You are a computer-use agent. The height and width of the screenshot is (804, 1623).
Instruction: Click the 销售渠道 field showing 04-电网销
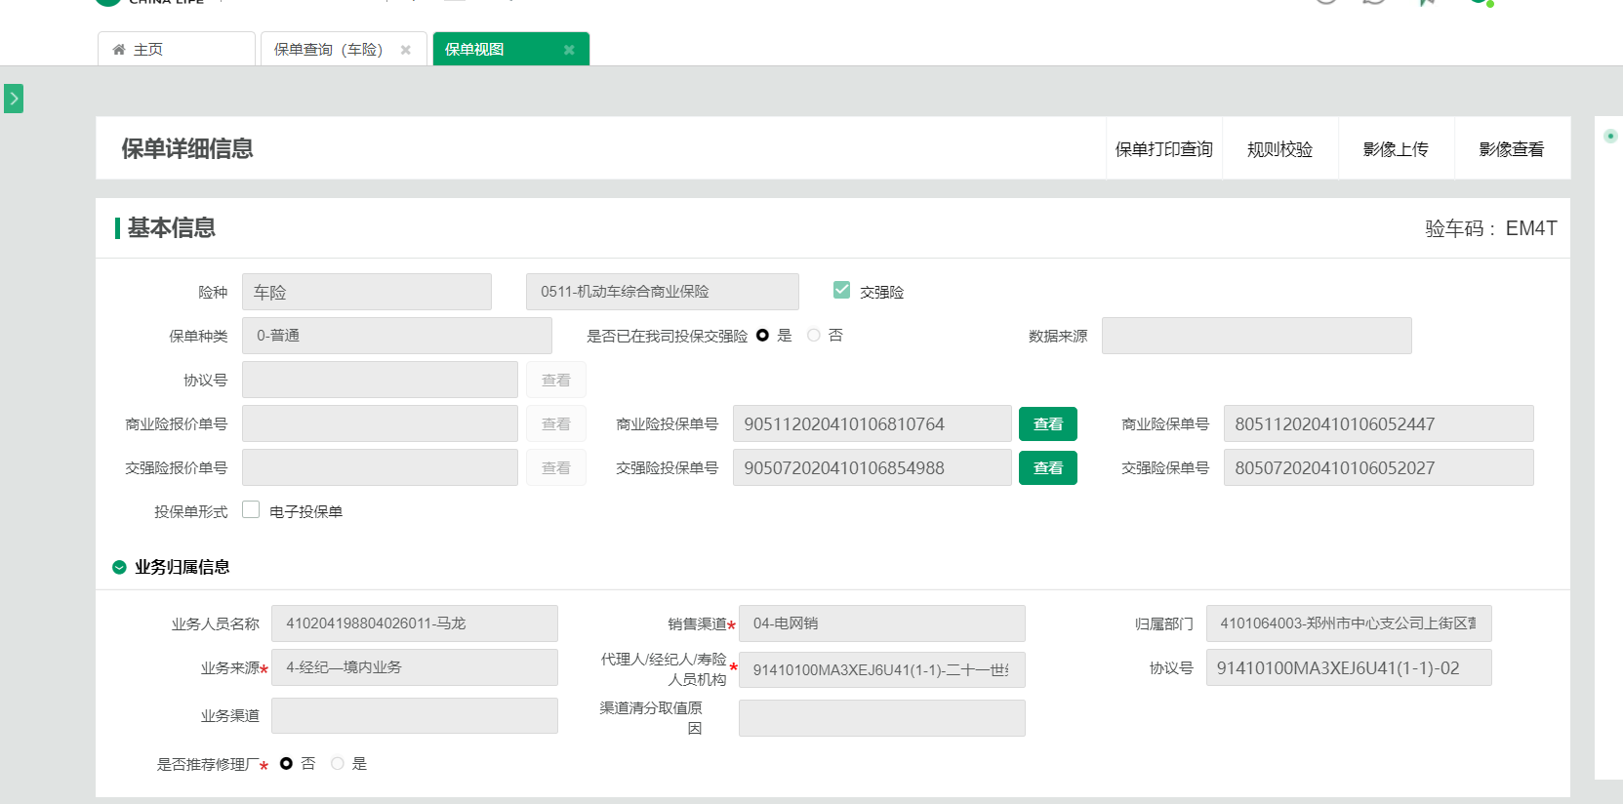tap(881, 623)
